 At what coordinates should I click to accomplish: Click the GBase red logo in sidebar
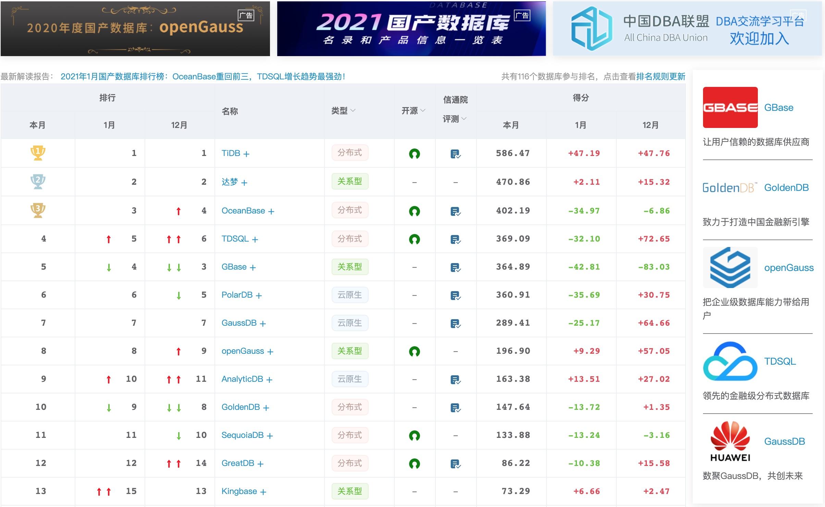[730, 107]
